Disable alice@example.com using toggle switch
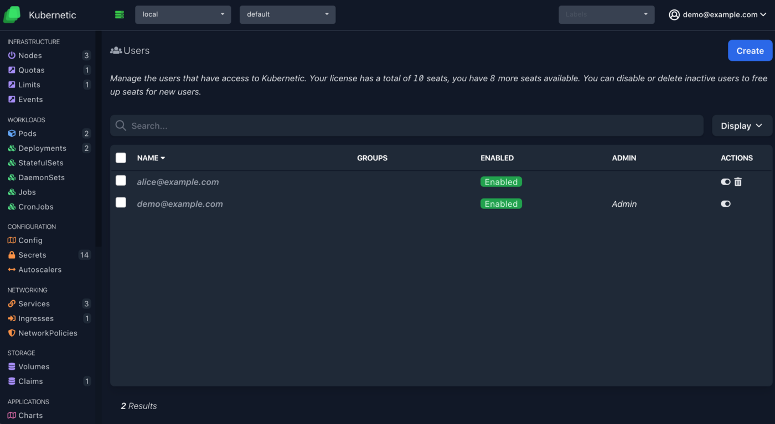Image resolution: width=775 pixels, height=424 pixels. click(726, 182)
